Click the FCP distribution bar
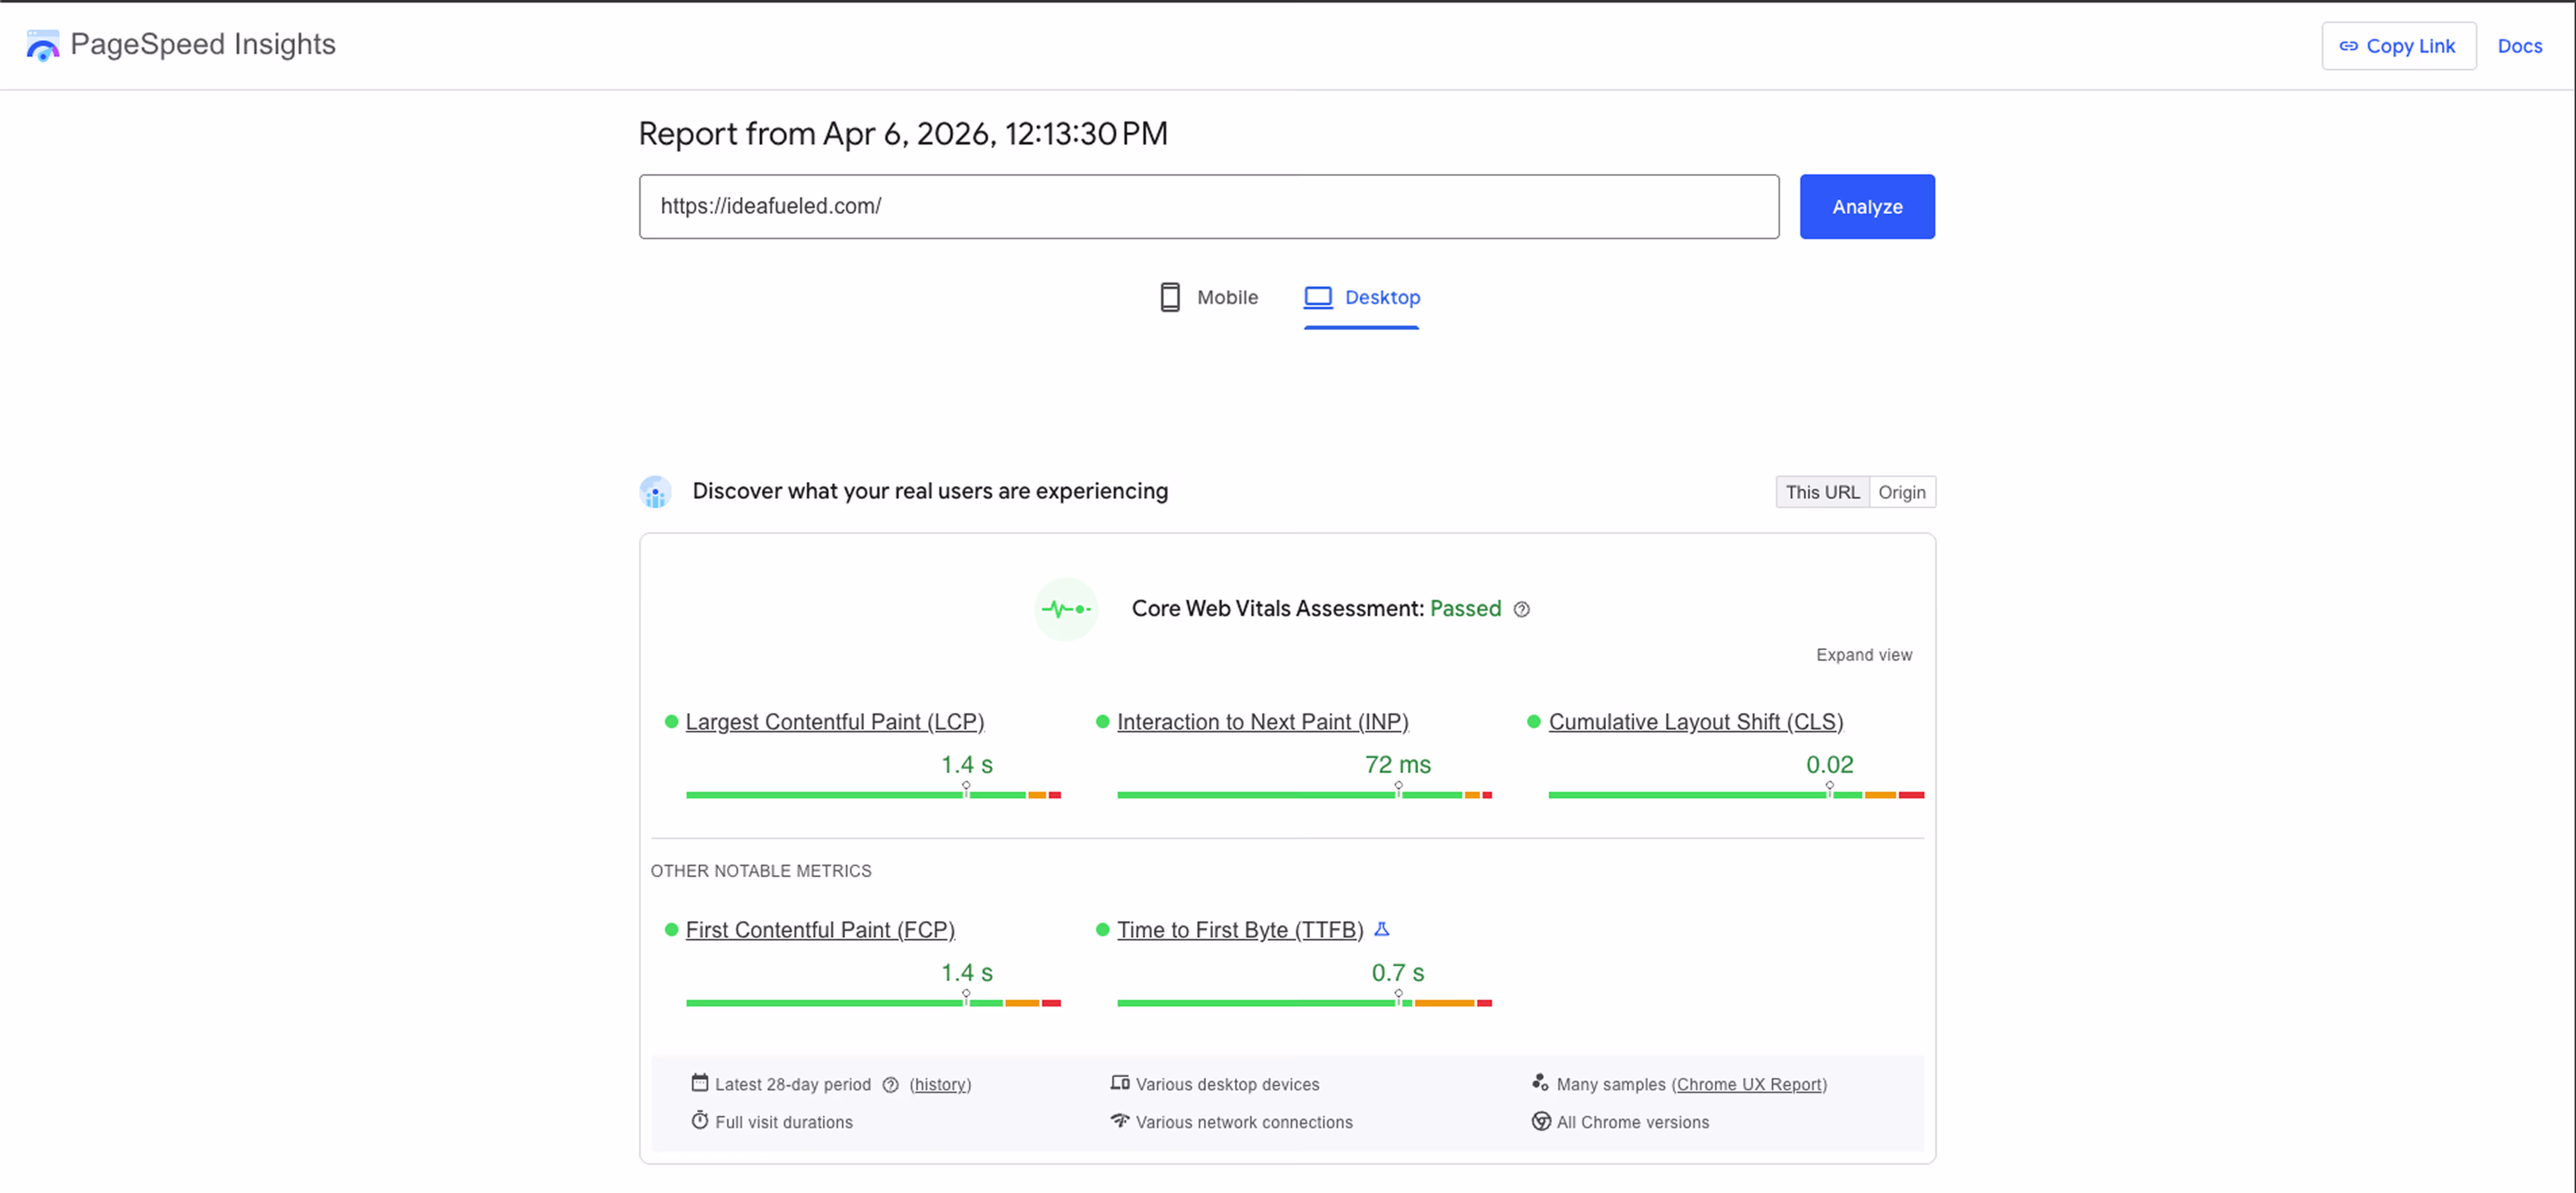 [x=873, y=1002]
